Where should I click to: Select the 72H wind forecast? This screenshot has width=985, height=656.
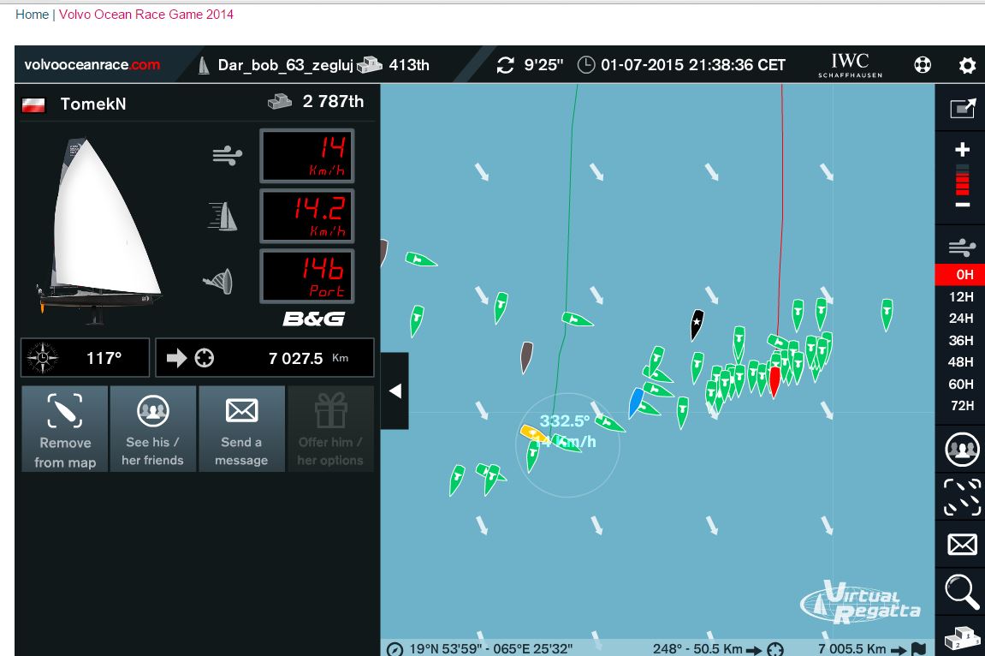[961, 406]
